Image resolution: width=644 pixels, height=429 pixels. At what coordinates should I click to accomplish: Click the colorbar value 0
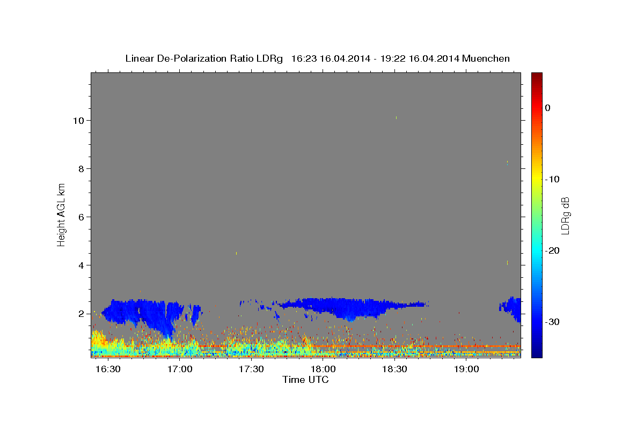tap(548, 108)
